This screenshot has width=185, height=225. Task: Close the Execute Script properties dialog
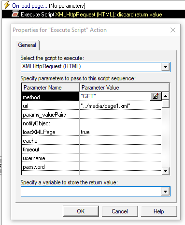tap(173, 30)
